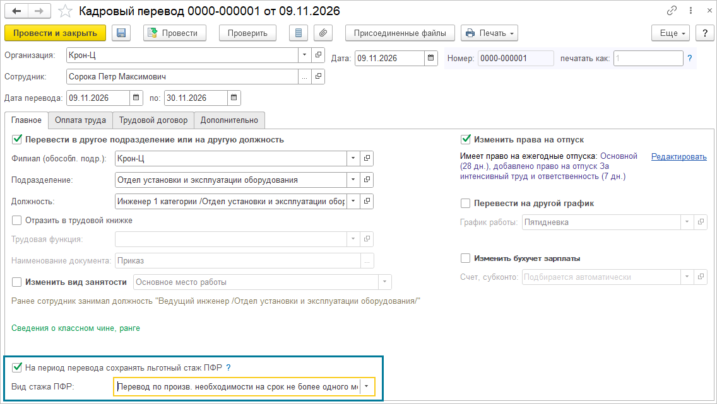Screen dimensions: 717x404
Task: Check 'Изменить бухучет зарплаты'
Action: point(466,258)
